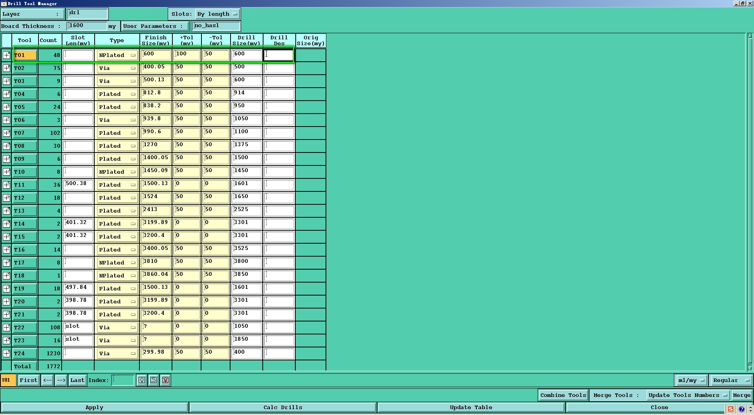Open the Update Tools Numbers dropdown
This screenshot has width=754, height=415.
[688, 395]
